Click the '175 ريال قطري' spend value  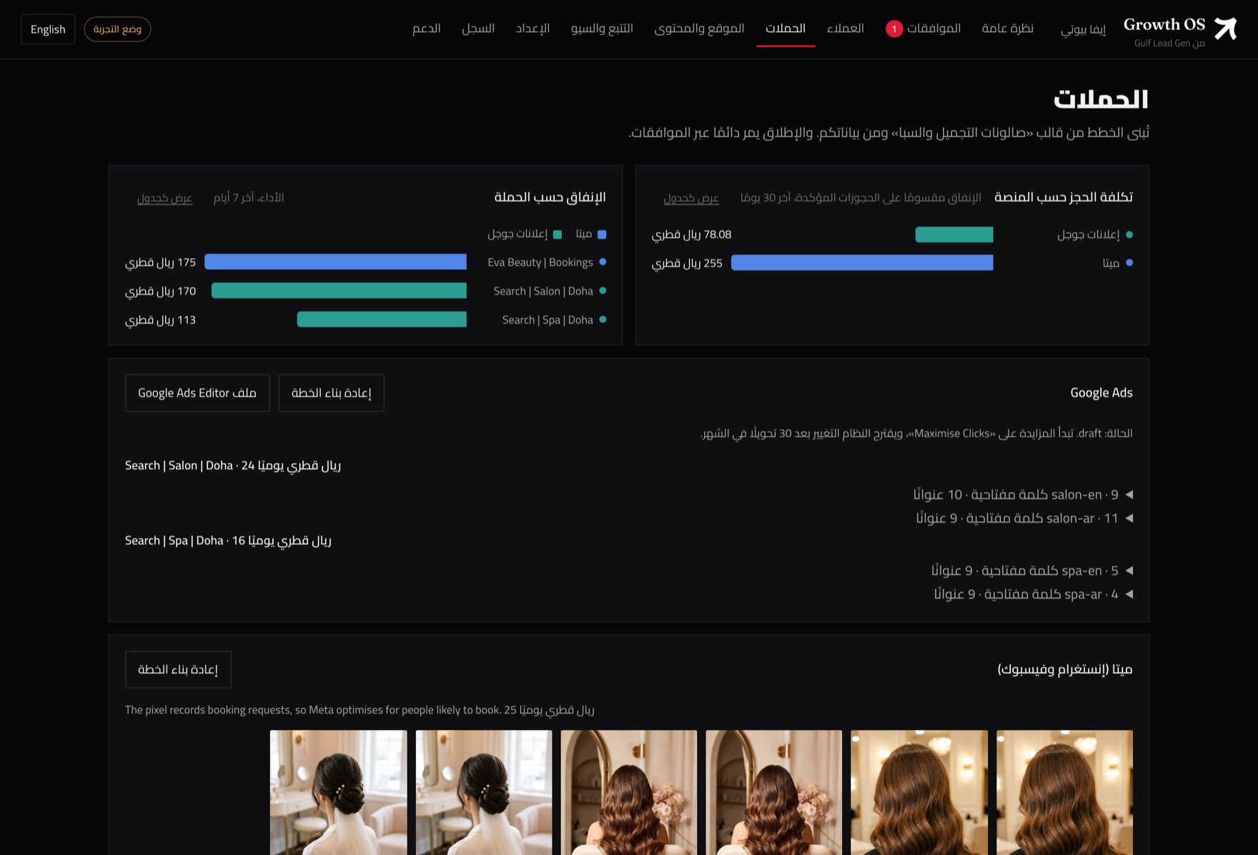pyautogui.click(x=160, y=262)
